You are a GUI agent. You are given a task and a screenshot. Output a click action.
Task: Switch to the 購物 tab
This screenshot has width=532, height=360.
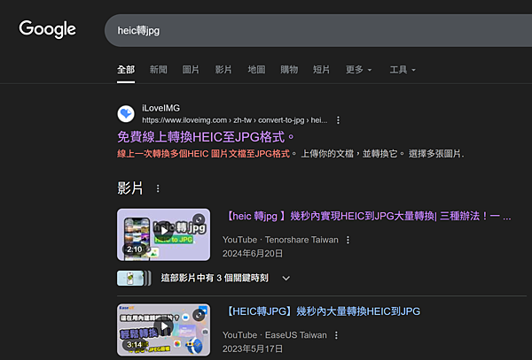click(289, 70)
